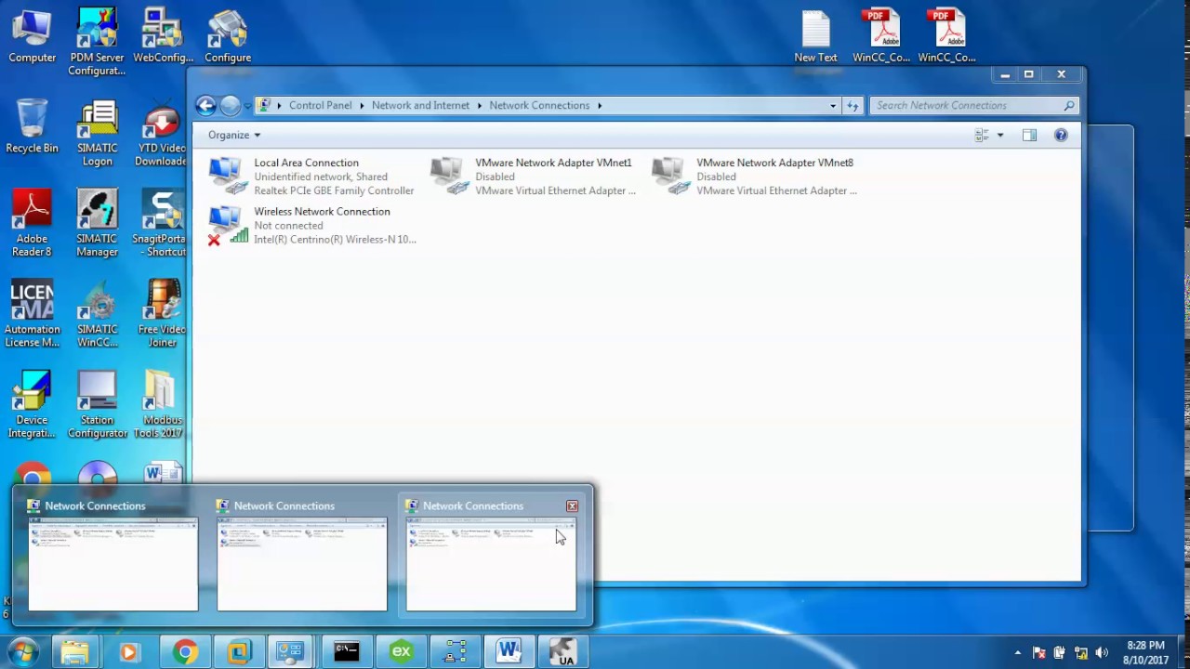
Task: Open the green 'ex' taskbar application
Action: coord(401,652)
